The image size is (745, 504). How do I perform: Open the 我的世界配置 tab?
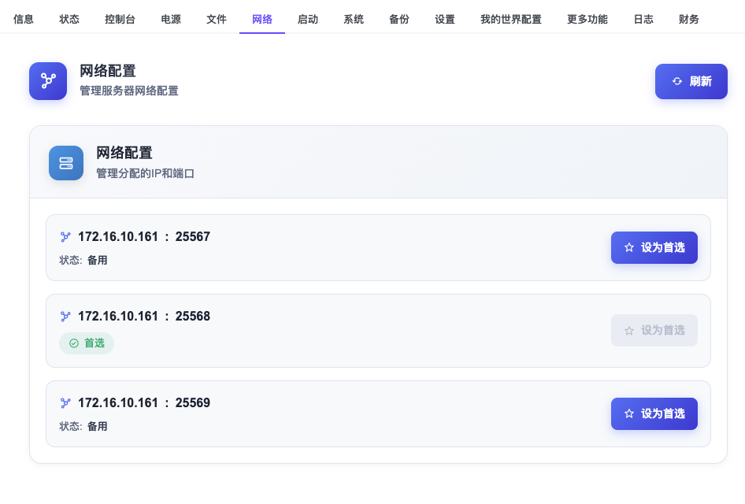pos(510,19)
